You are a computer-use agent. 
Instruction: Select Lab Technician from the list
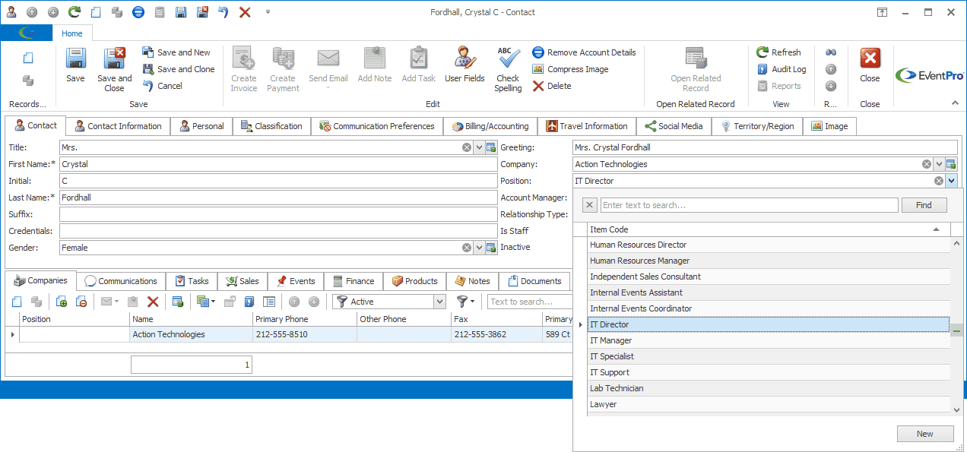point(769,388)
